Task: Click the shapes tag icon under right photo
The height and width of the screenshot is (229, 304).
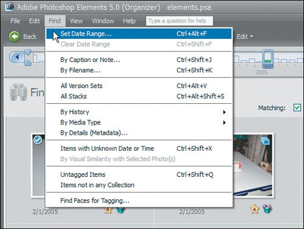Action: pyautogui.click(x=268, y=209)
